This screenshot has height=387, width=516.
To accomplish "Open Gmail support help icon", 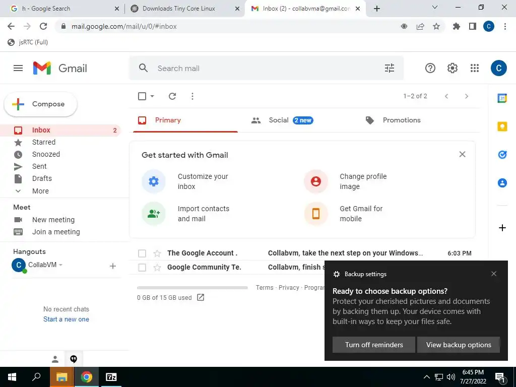I will (430, 68).
